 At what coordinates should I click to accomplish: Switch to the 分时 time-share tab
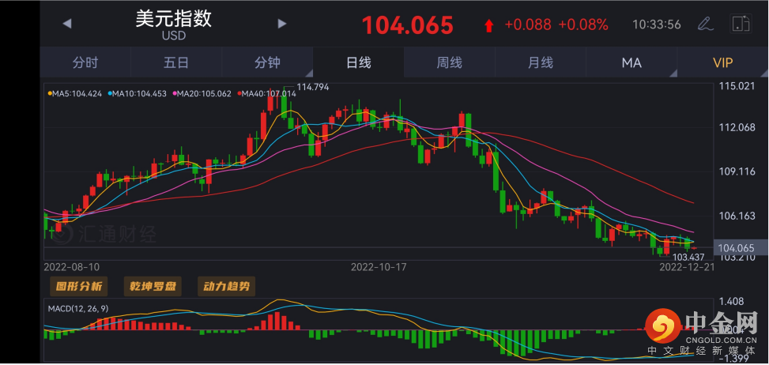pos(85,62)
